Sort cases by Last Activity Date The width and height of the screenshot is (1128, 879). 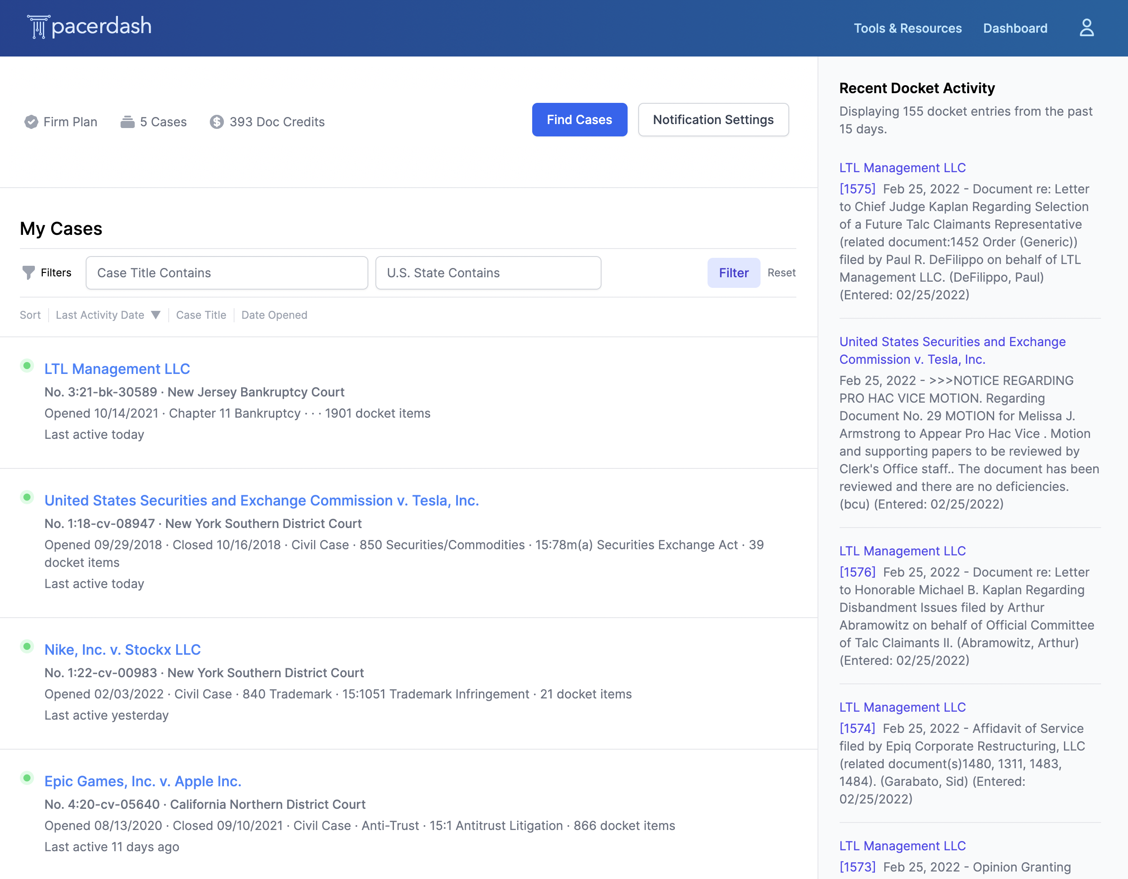pyautogui.click(x=100, y=315)
